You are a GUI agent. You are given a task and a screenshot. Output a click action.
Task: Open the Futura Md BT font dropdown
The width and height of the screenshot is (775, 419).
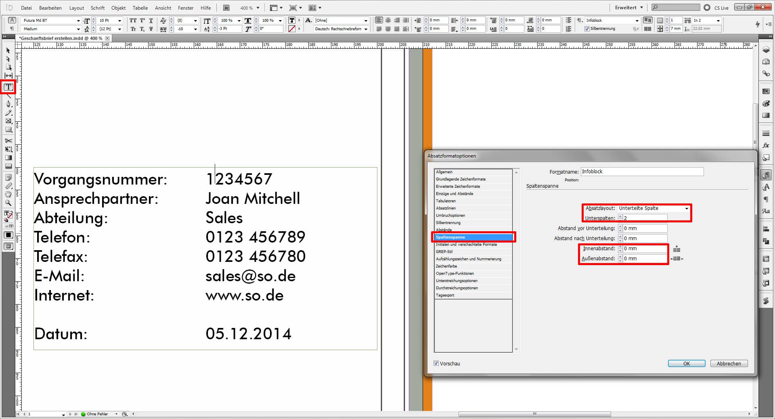[78, 21]
